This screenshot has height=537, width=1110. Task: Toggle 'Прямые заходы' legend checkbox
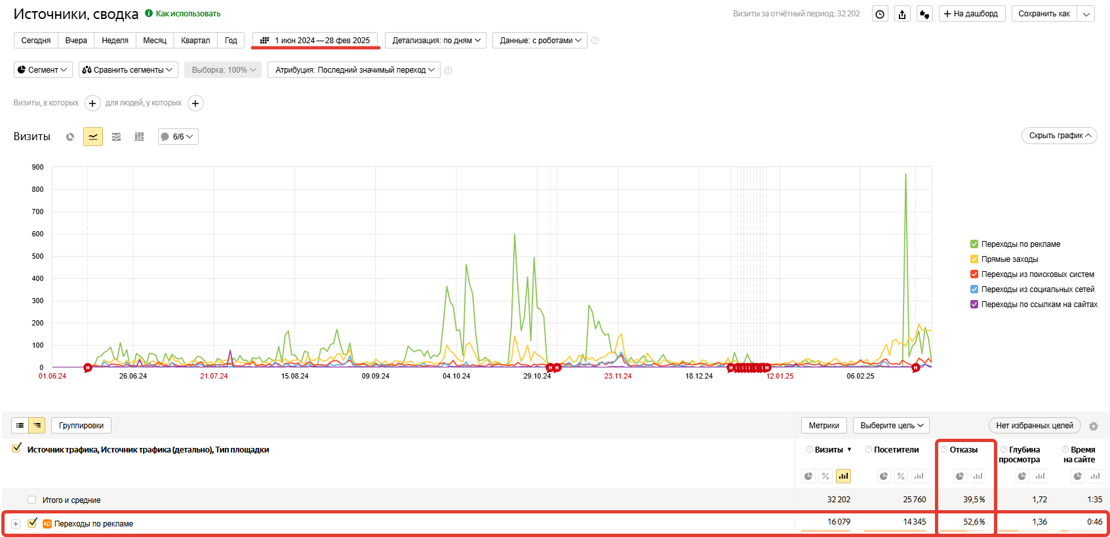point(974,259)
